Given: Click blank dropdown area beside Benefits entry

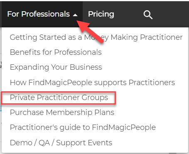Looking at the screenshot, I should 144,52.
